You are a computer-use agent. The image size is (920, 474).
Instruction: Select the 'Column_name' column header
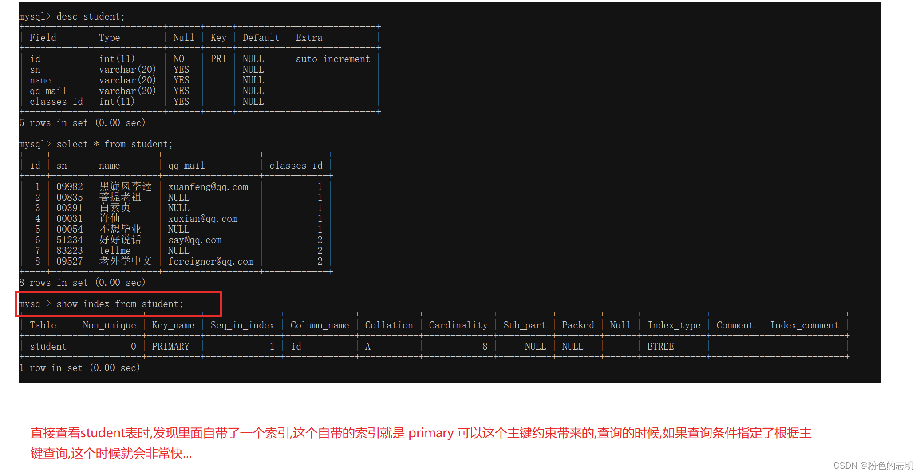pyautogui.click(x=320, y=325)
